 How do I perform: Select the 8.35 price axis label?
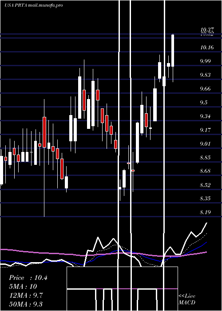205,199
